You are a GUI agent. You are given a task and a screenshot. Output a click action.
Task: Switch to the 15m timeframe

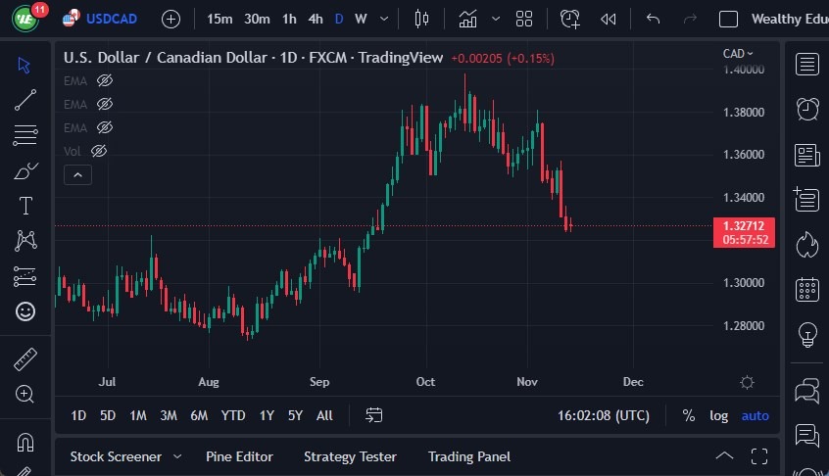[x=219, y=19]
